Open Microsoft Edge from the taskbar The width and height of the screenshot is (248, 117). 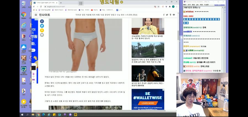point(44,115)
